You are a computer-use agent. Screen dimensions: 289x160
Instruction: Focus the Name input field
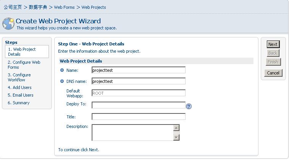139,70
